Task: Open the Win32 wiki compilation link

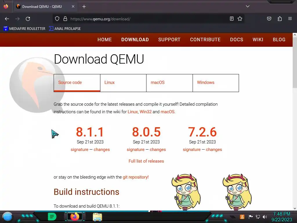Action: tap(146, 112)
